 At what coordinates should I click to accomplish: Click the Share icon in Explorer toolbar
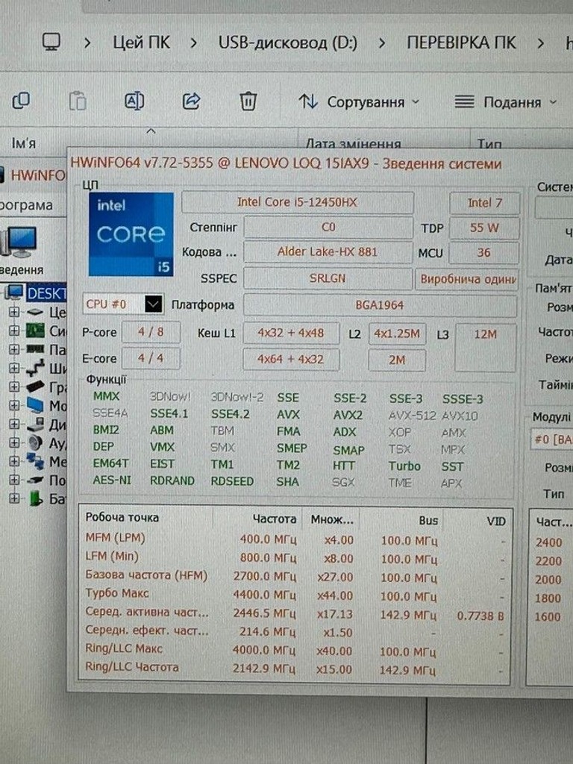pyautogui.click(x=192, y=101)
